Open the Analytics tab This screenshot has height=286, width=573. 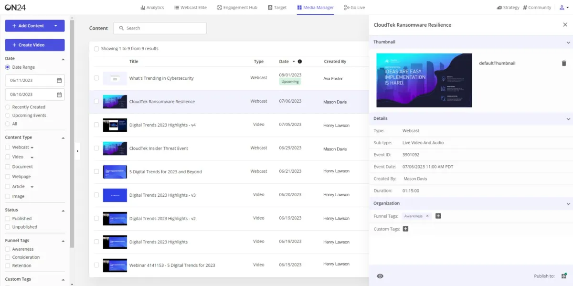pos(152,8)
